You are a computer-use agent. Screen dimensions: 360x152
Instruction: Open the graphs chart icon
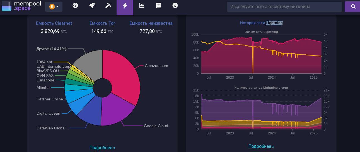[142, 6]
